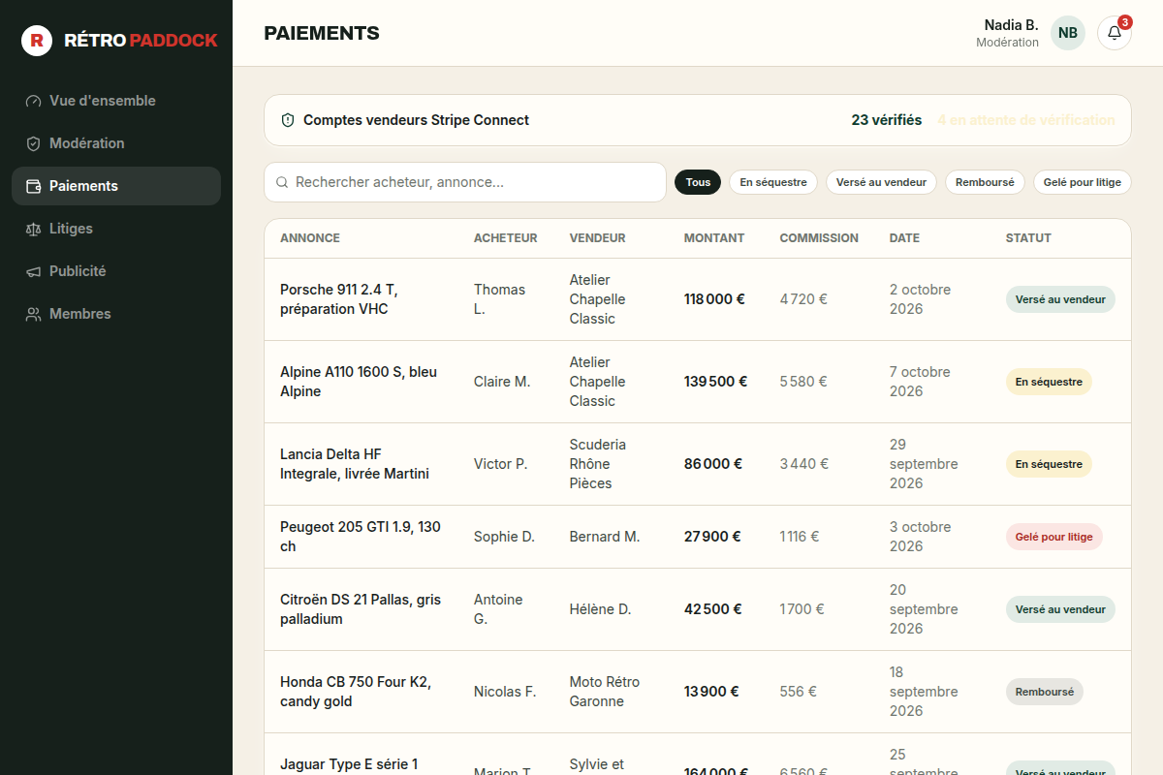Open the Peugeot 205 GTI 1.9 listing

[x=361, y=537]
